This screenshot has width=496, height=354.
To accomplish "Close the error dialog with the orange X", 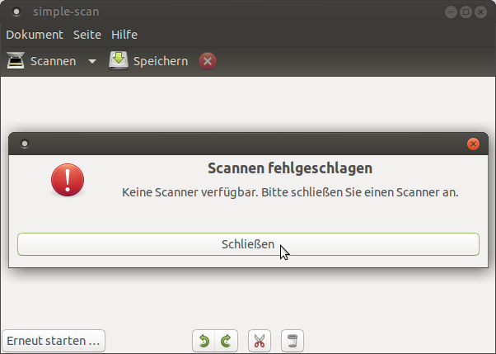I will click(473, 144).
